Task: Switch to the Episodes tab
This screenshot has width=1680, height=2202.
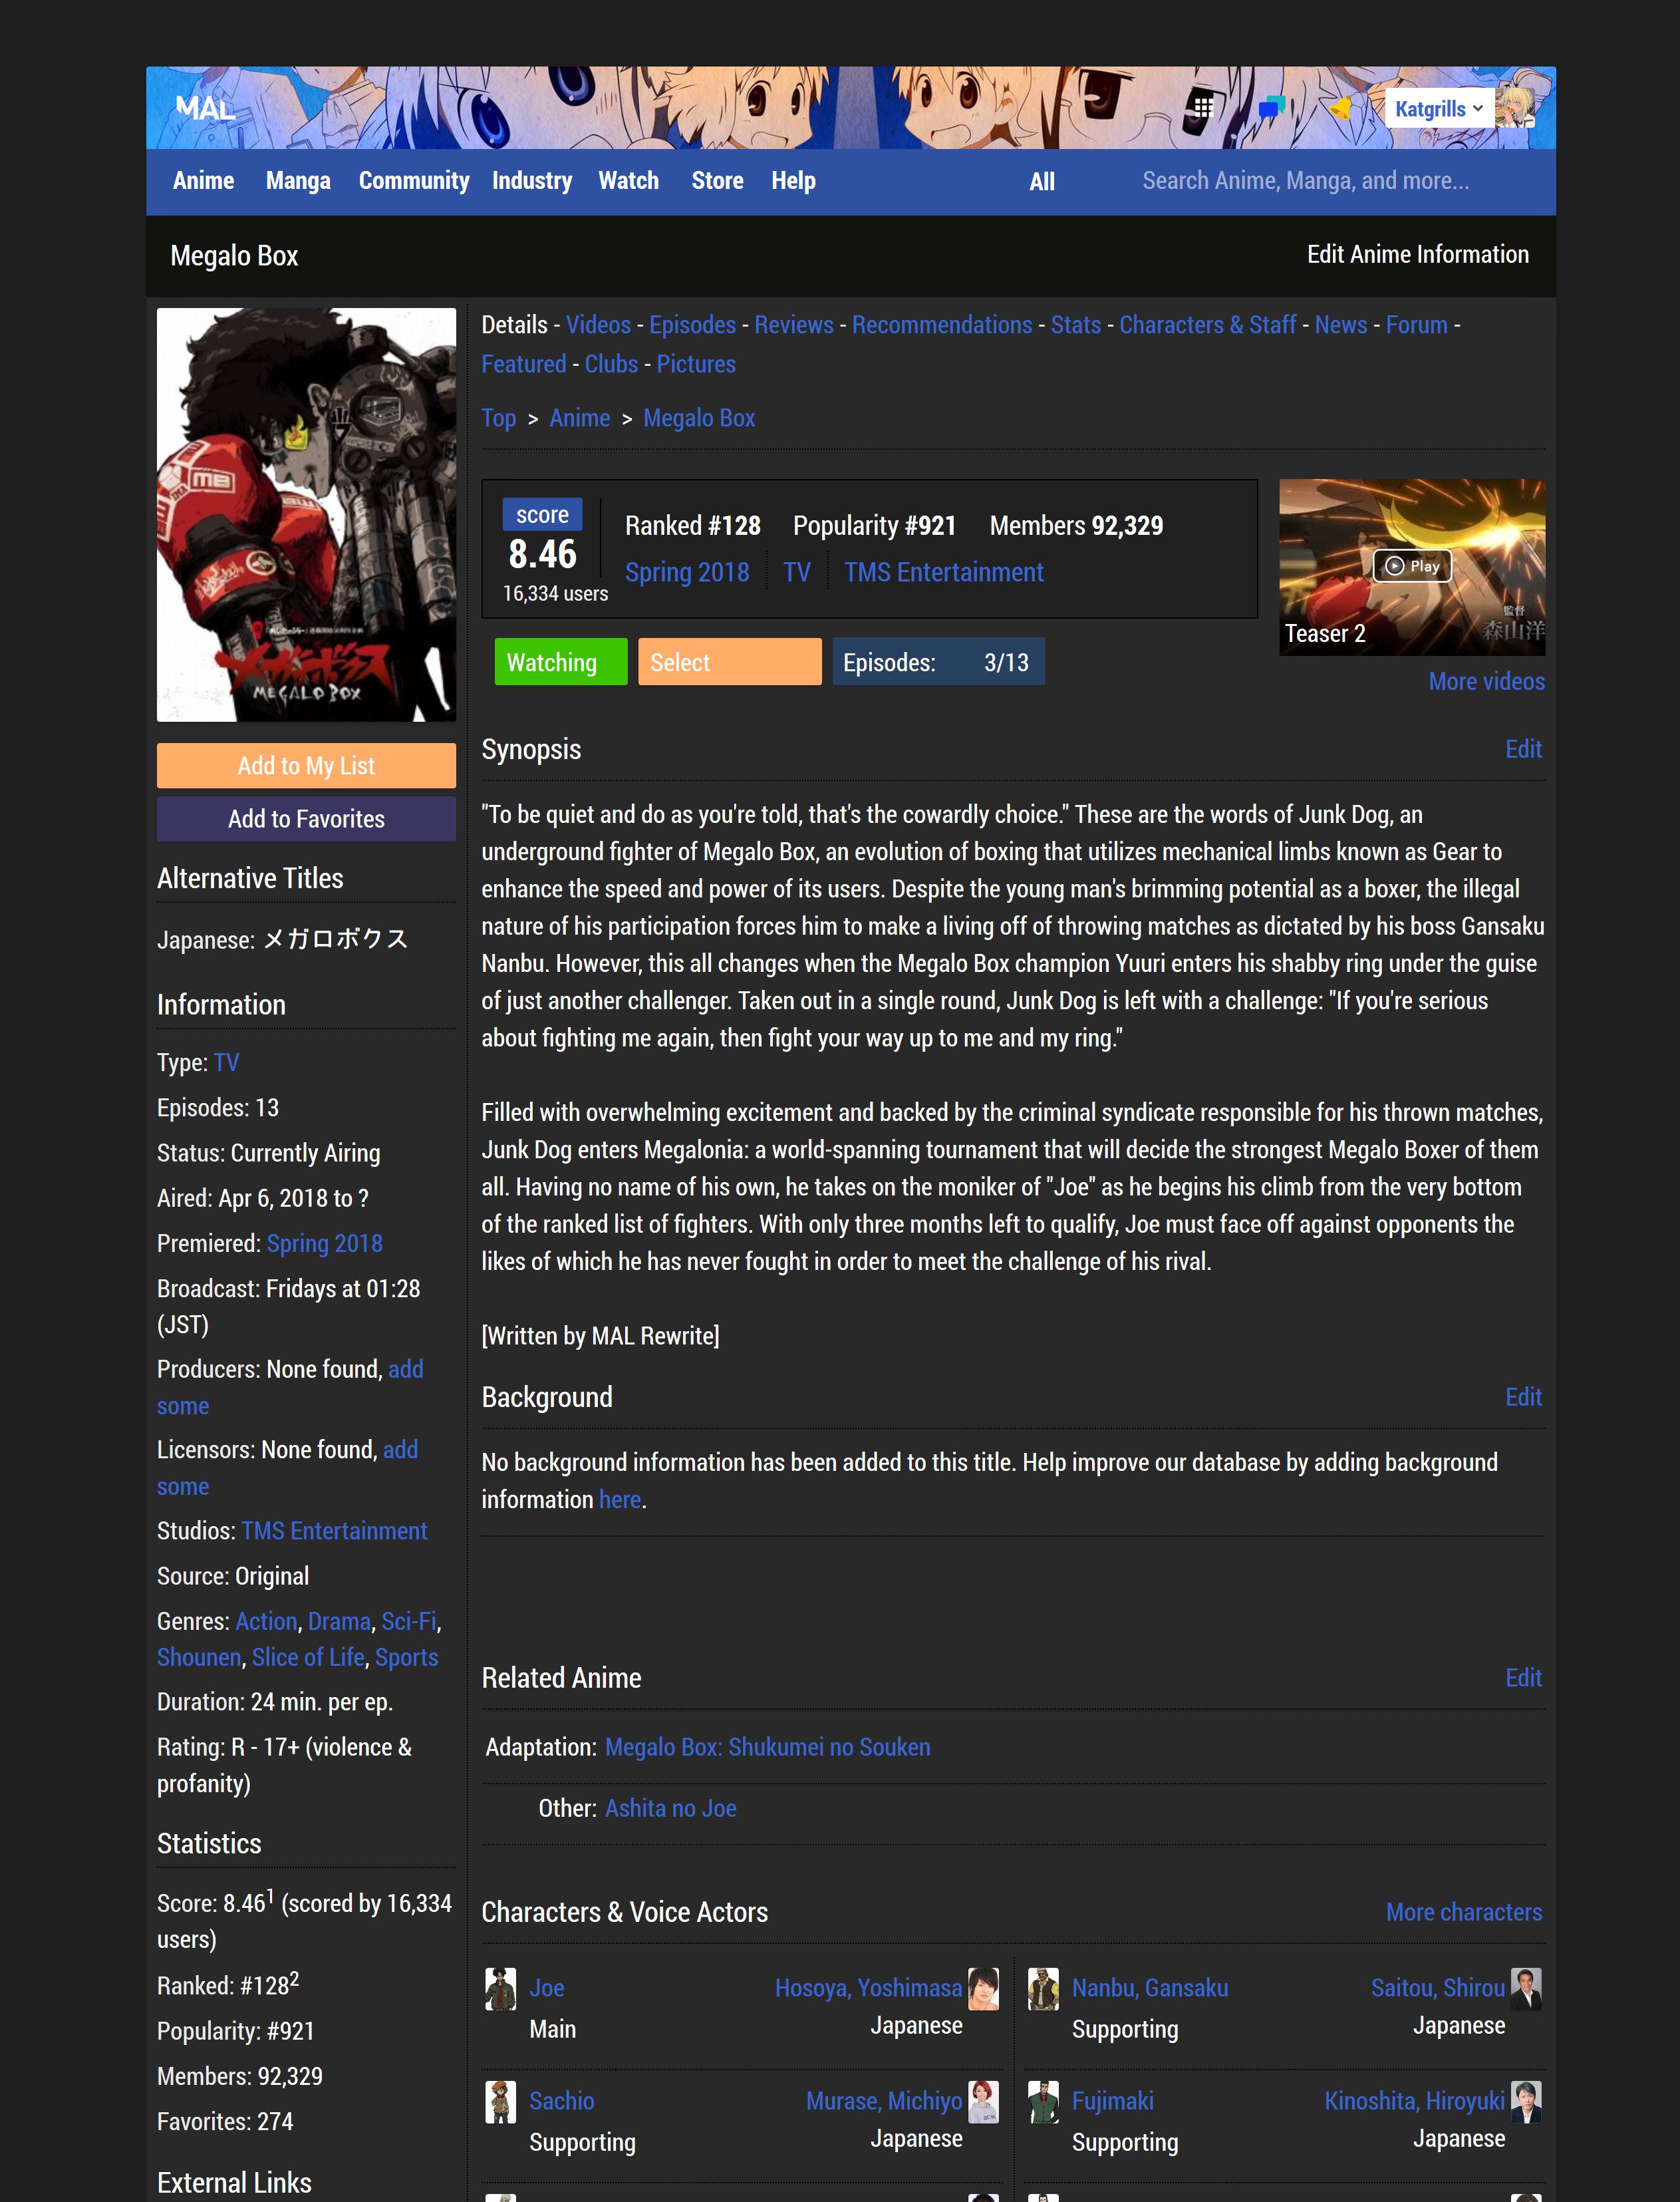Action: pos(692,325)
